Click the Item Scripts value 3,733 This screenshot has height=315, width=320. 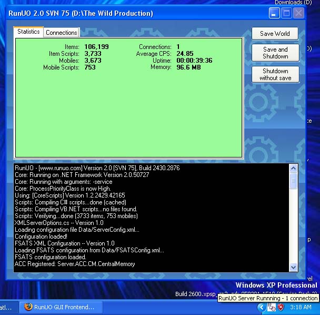[x=93, y=54]
